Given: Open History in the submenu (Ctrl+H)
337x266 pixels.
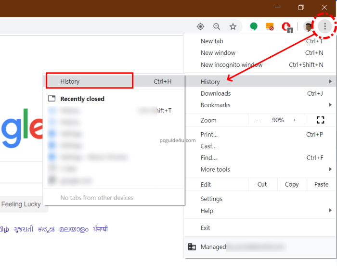Looking at the screenshot, I should 115,81.
